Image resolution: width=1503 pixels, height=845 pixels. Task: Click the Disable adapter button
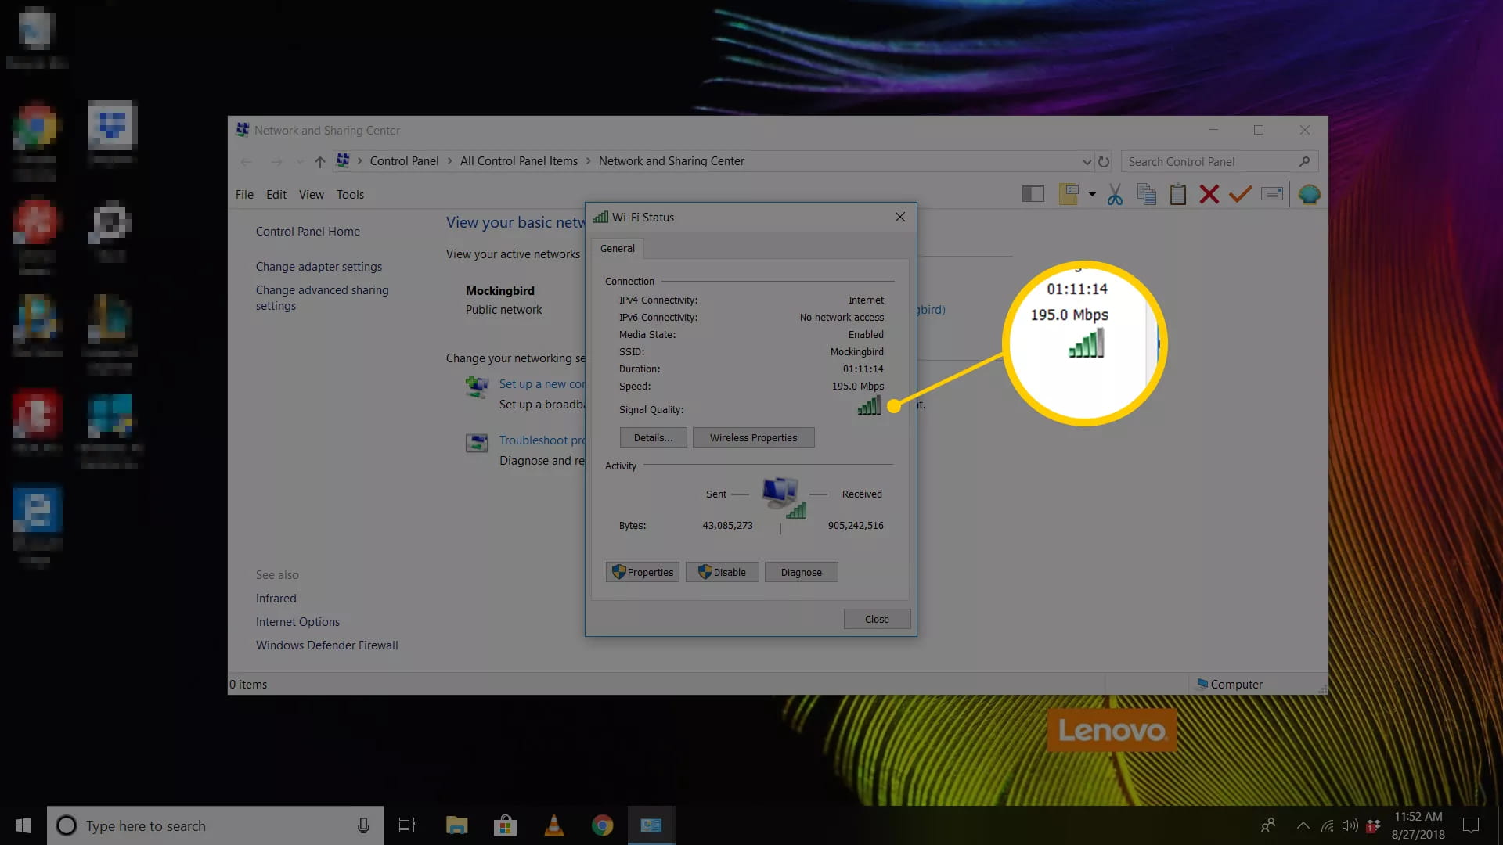point(722,573)
